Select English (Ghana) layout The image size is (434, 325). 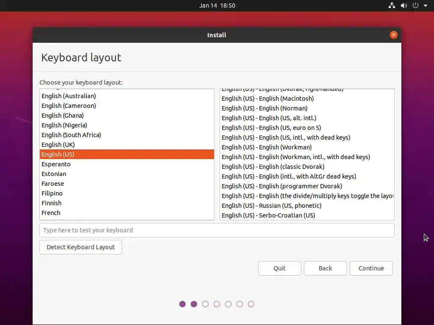tap(127, 116)
